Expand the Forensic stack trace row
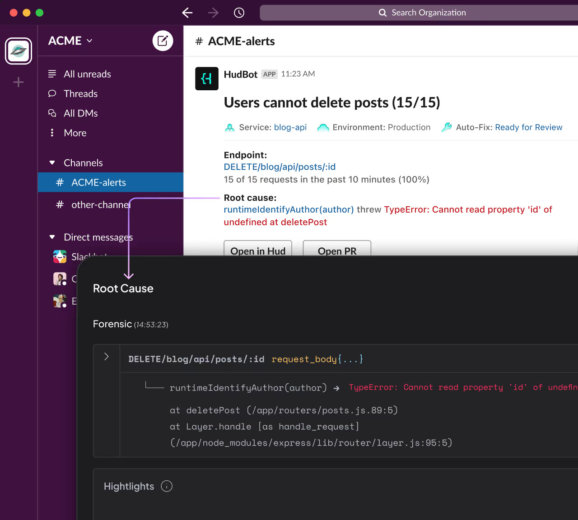This screenshot has width=578, height=520. coord(107,356)
